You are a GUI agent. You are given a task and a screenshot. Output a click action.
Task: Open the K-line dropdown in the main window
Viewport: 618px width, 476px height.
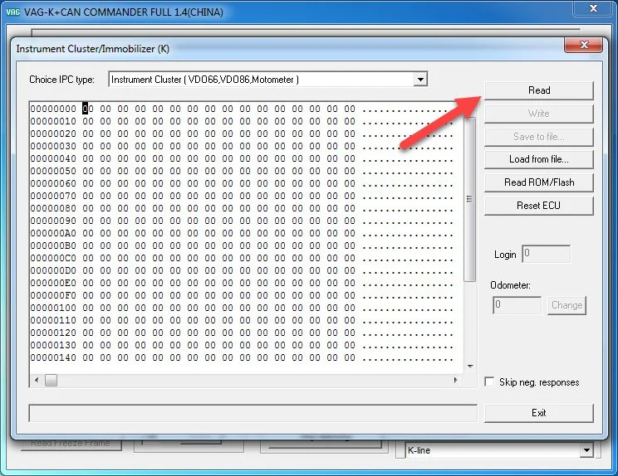[586, 450]
